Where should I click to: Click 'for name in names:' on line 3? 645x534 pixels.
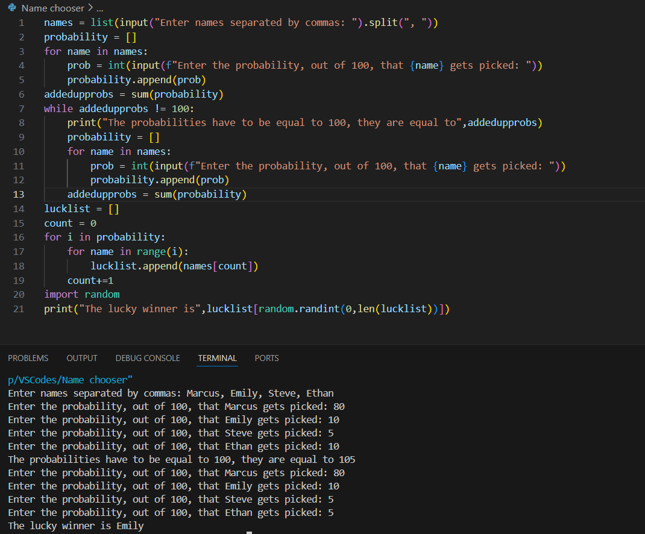click(x=96, y=51)
